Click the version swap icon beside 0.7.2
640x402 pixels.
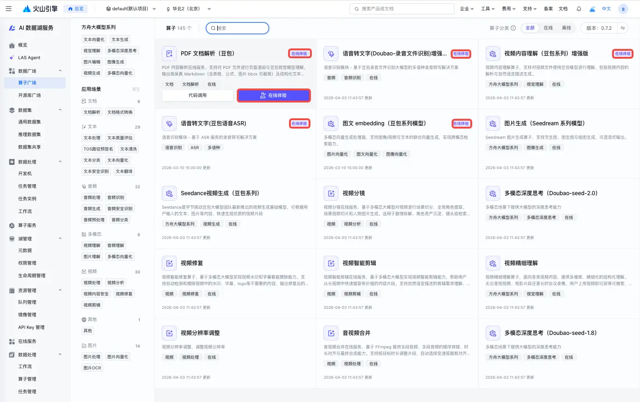(622, 28)
